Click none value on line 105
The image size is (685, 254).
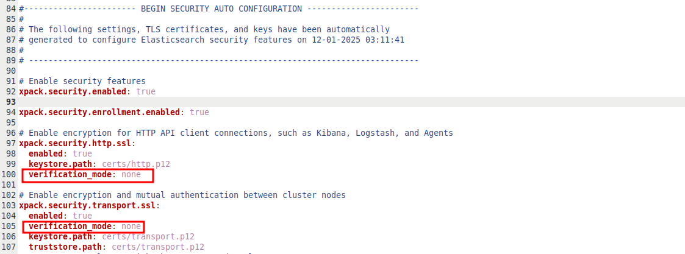pyautogui.click(x=131, y=226)
